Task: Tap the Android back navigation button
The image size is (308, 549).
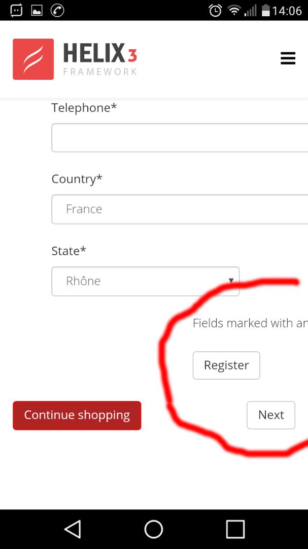Action: point(73,529)
